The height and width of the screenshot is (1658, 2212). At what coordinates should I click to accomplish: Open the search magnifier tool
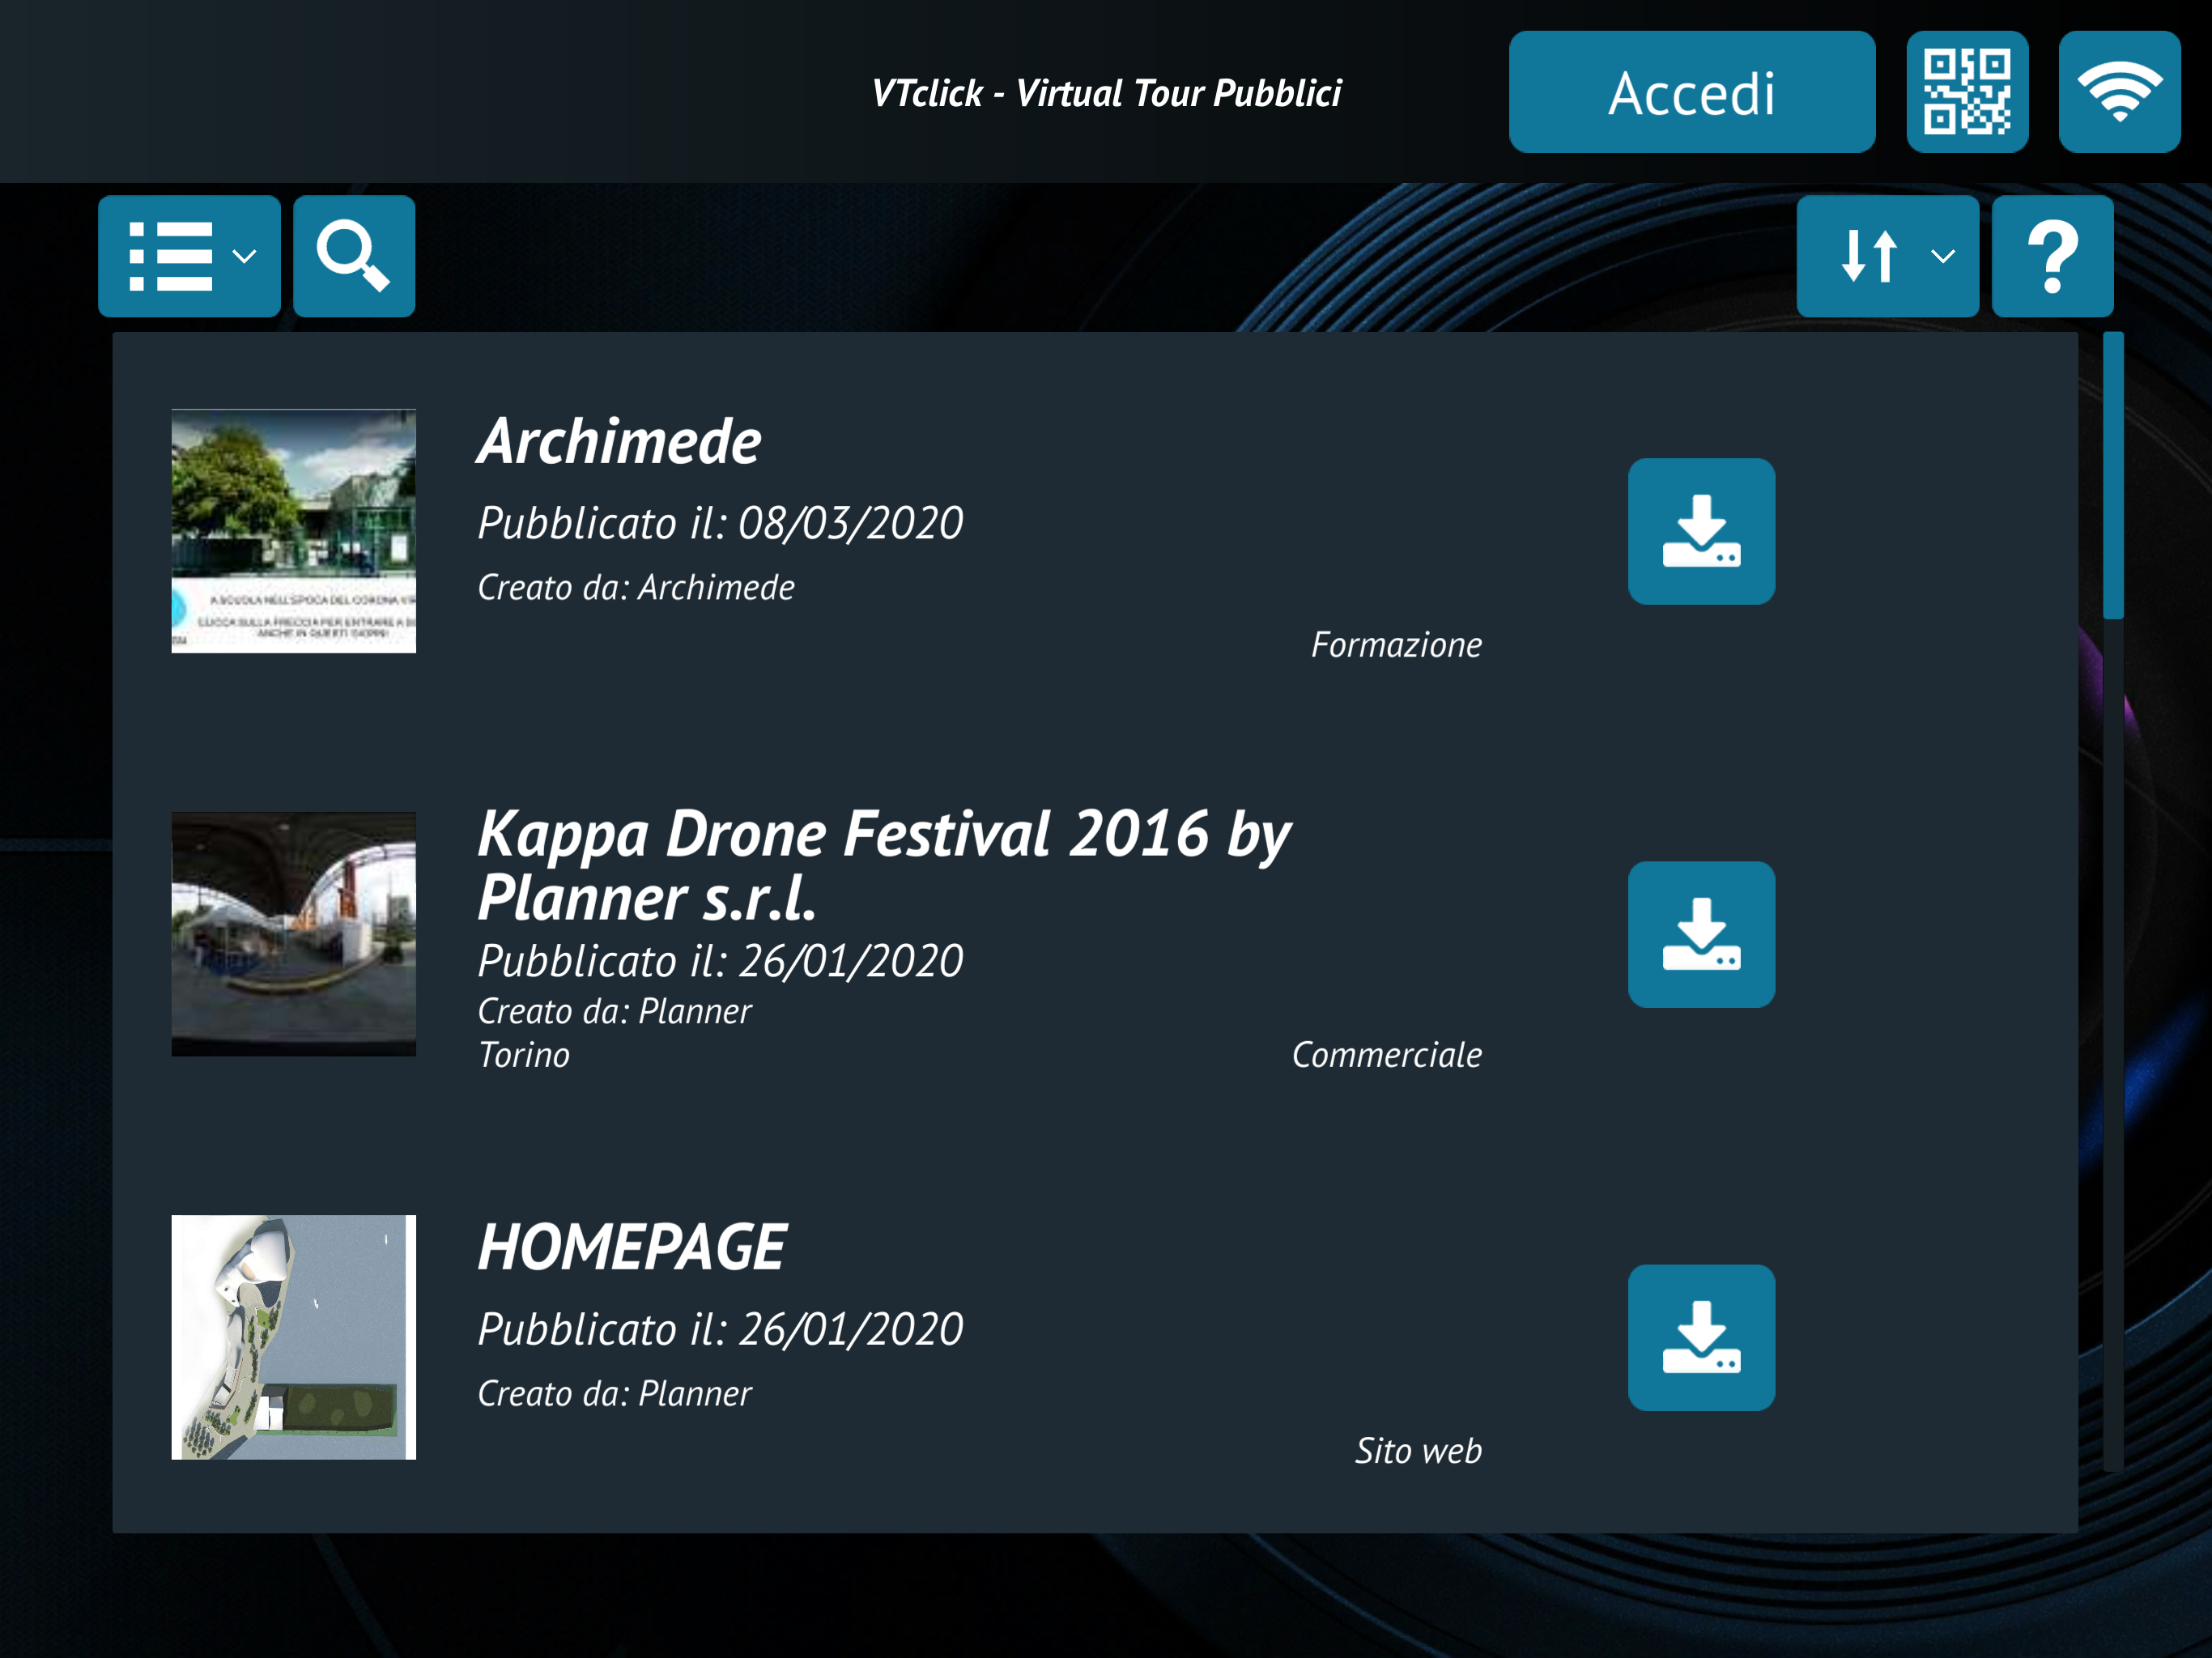tap(354, 256)
